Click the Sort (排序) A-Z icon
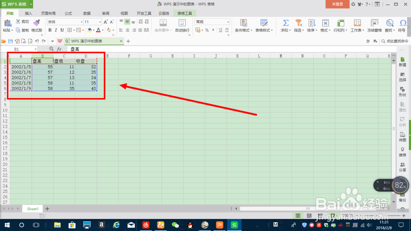 pyautogui.click(x=312, y=23)
